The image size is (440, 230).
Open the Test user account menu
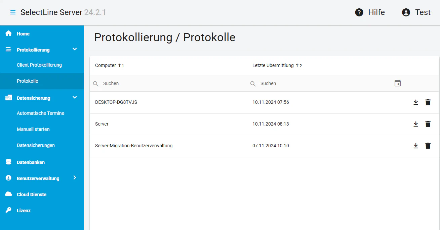click(407, 12)
